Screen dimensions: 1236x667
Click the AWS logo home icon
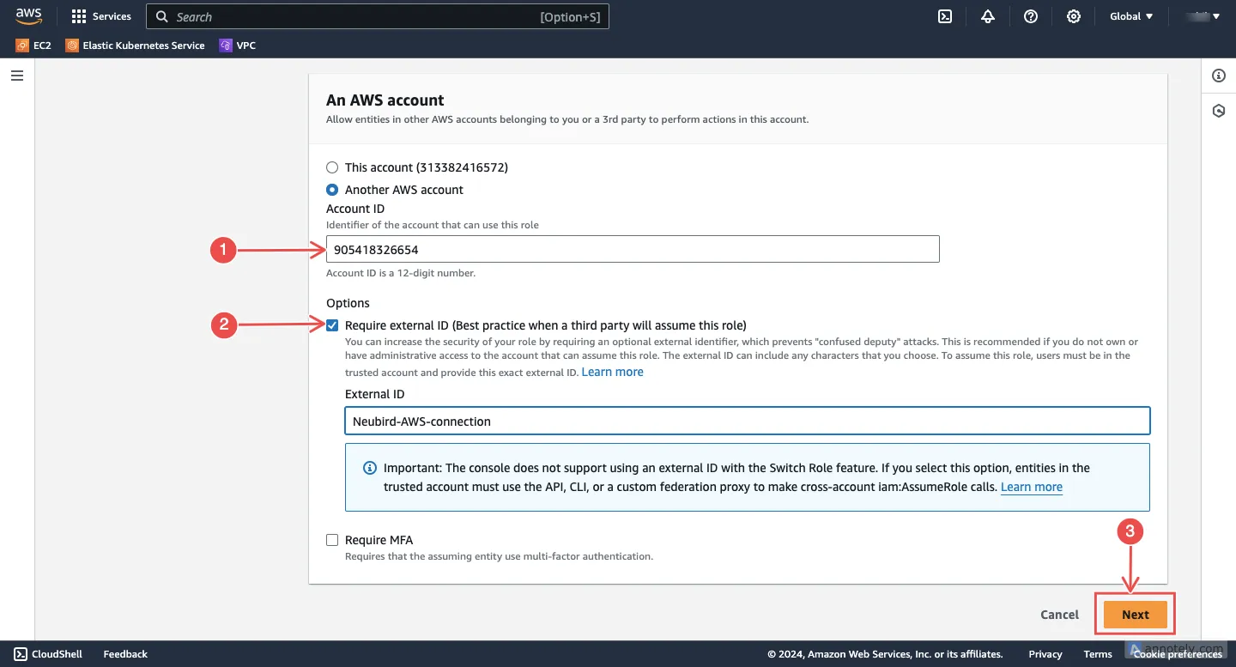tap(28, 16)
